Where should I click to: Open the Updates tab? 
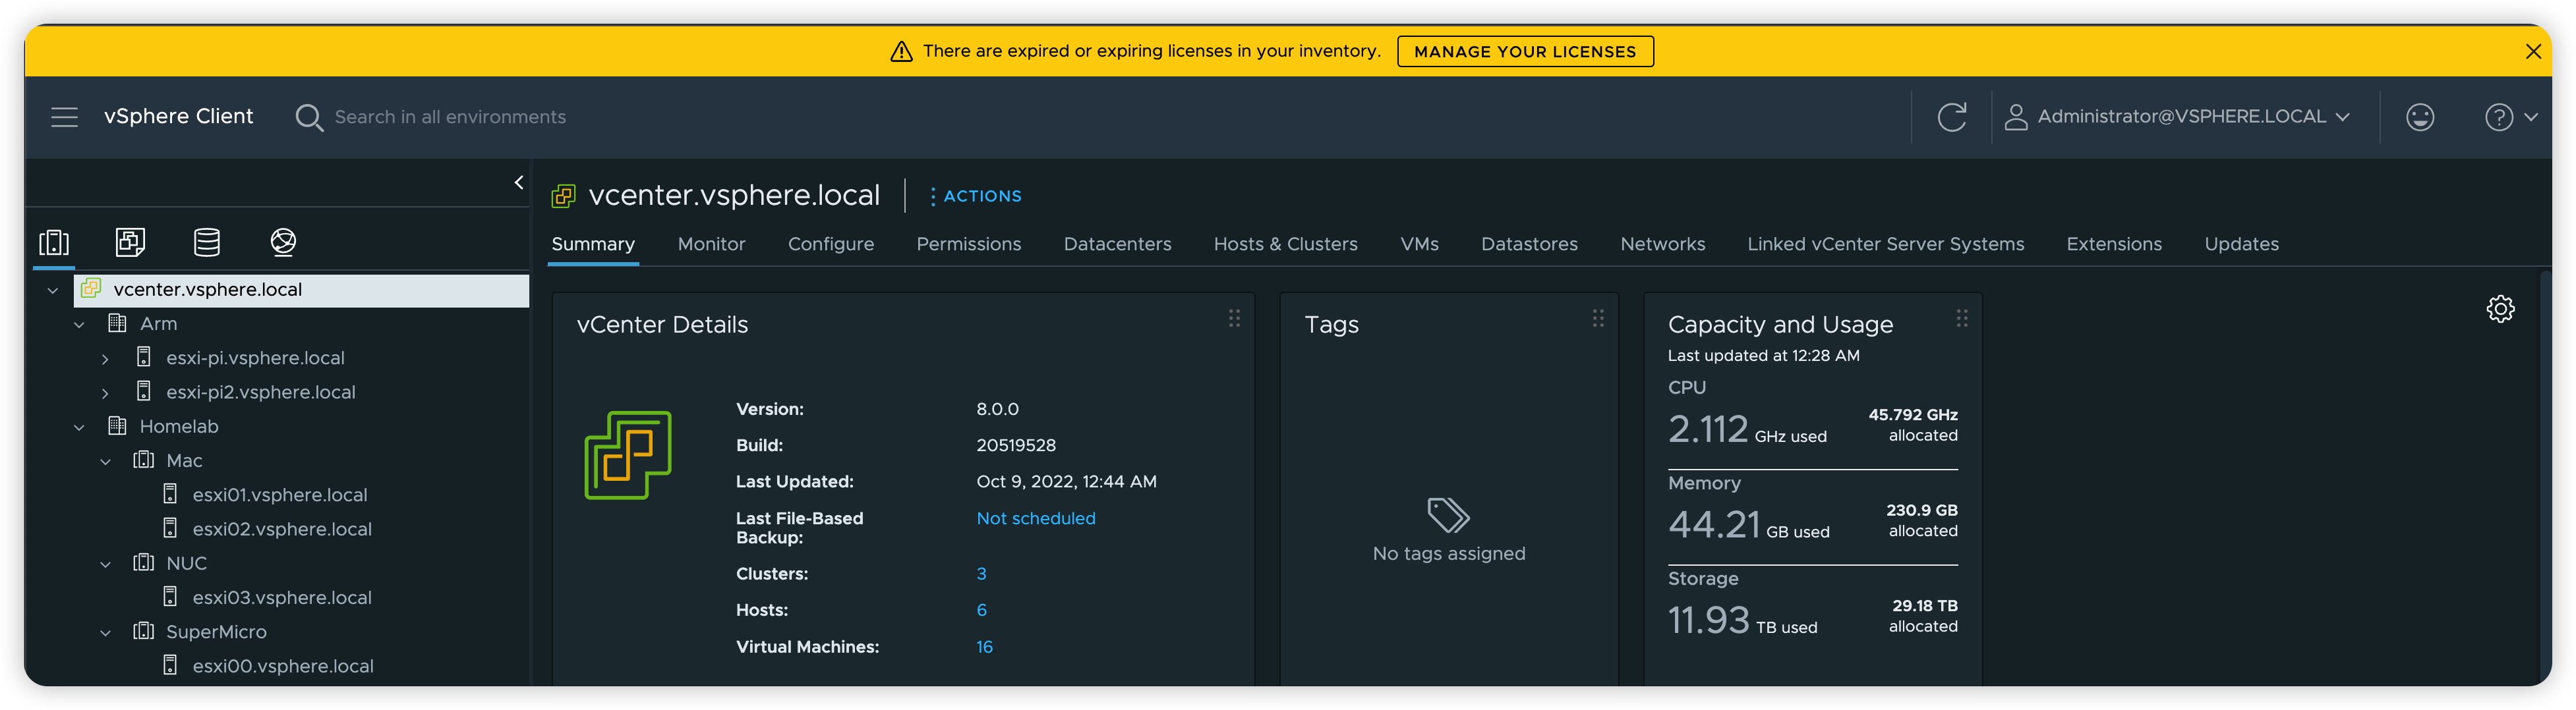2241,244
